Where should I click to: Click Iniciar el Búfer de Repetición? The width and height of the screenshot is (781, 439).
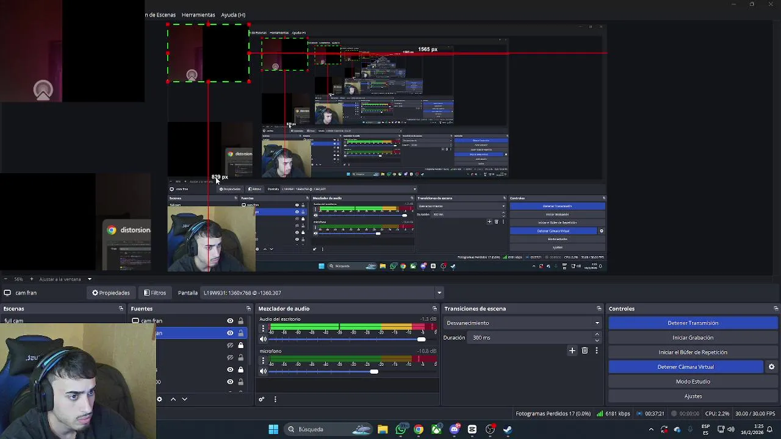(693, 352)
